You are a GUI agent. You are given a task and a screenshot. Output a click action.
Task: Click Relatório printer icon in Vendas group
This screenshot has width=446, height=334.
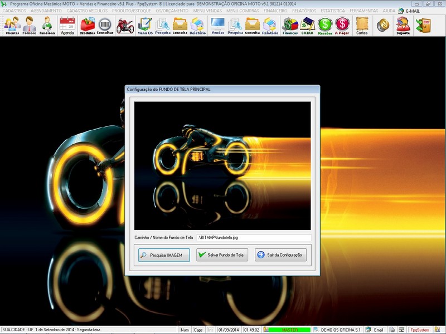click(270, 26)
